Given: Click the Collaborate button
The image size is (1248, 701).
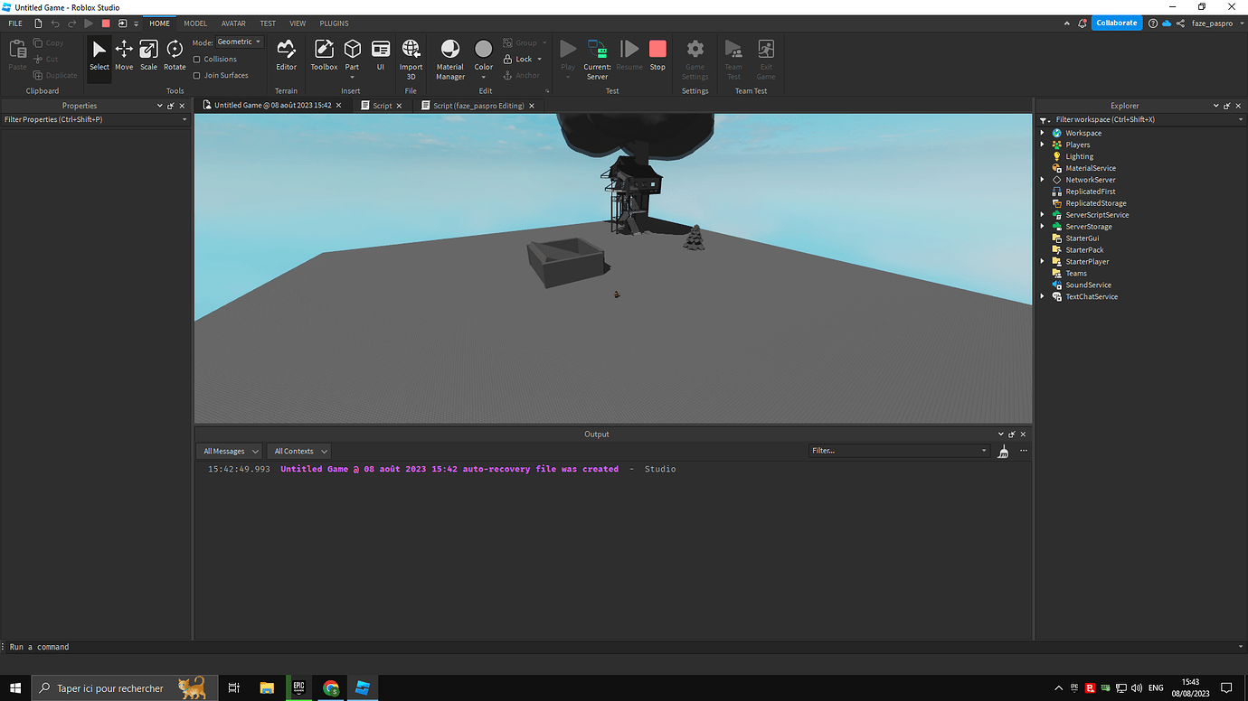Looking at the screenshot, I should coord(1116,23).
